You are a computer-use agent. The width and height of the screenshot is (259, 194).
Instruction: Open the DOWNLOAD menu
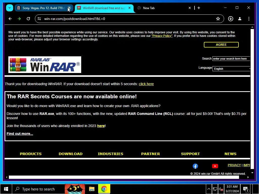tap(71, 154)
